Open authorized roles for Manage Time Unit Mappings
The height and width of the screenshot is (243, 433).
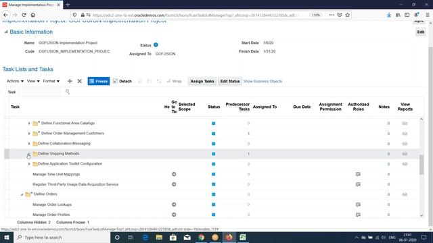[x=358, y=174]
